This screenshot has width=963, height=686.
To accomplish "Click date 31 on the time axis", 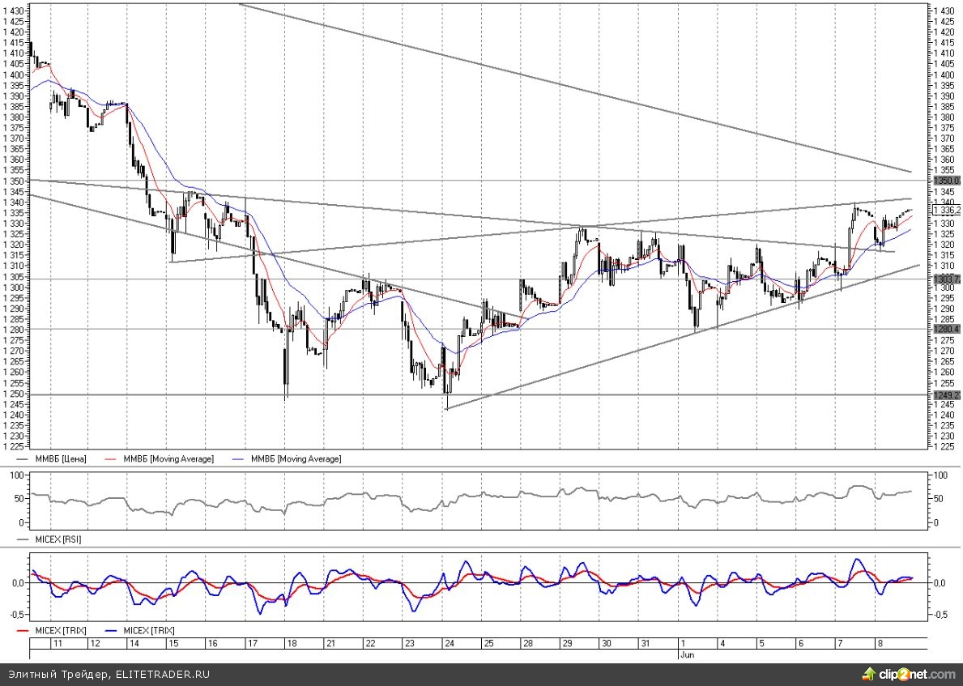I will coord(645,643).
